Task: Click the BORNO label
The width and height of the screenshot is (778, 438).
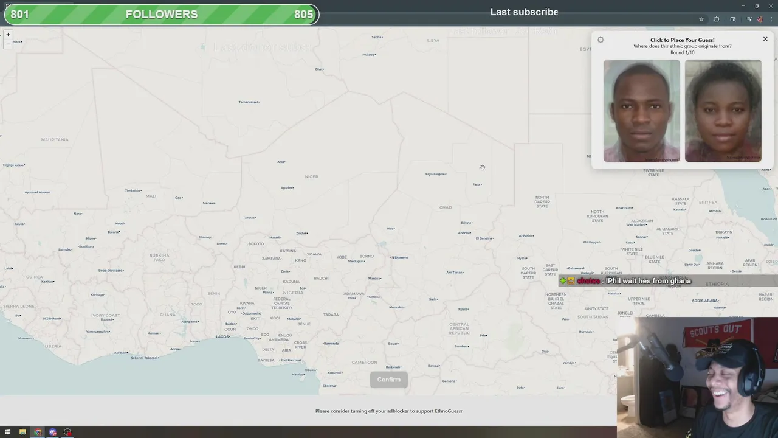Action: point(367,256)
